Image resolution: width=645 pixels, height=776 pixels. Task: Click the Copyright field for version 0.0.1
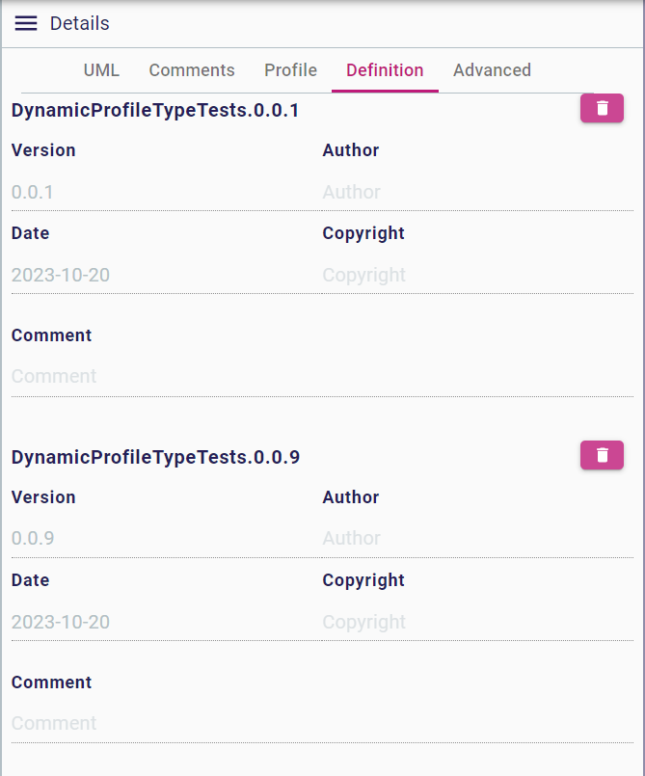[x=463, y=275]
